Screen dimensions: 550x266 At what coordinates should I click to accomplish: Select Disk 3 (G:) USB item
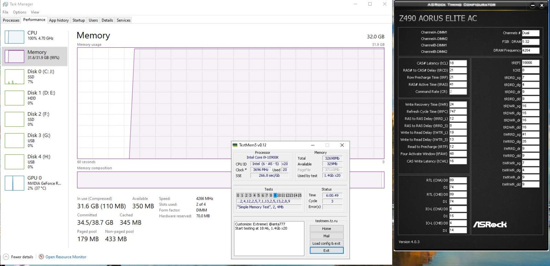35,141
